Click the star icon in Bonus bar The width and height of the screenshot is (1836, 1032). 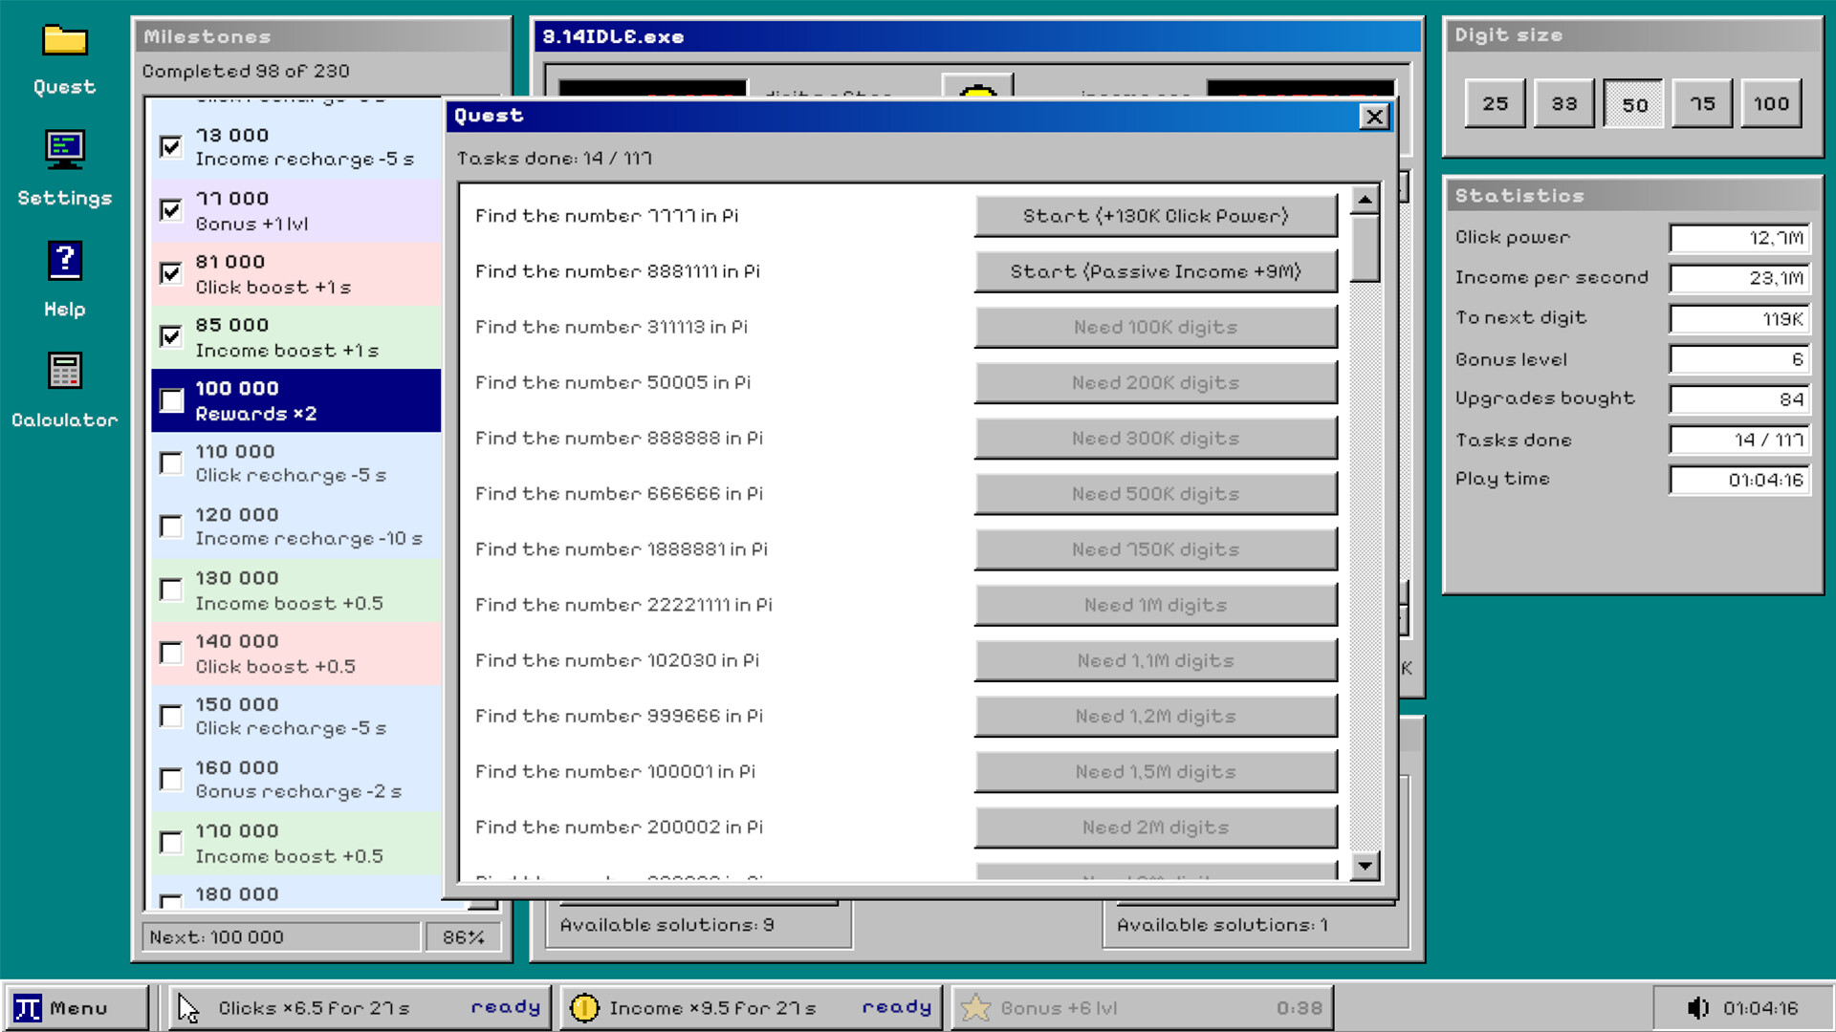coord(975,1008)
